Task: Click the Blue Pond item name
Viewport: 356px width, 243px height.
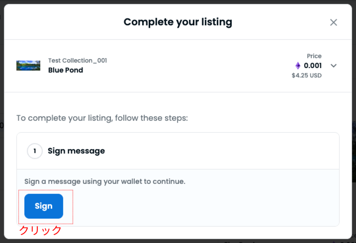Action: [65, 70]
